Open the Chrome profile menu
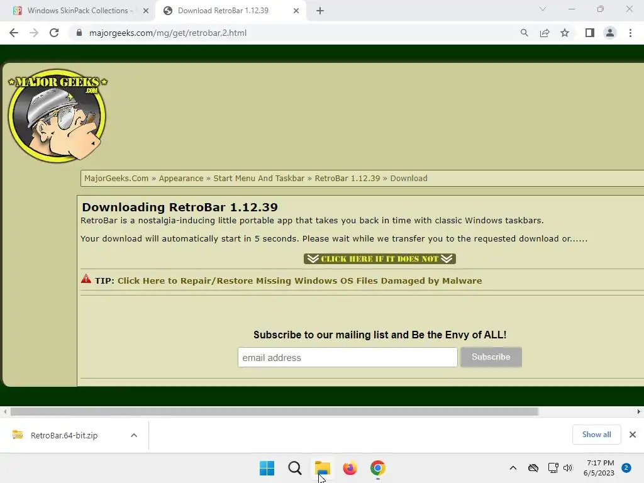644x483 pixels. click(x=610, y=33)
